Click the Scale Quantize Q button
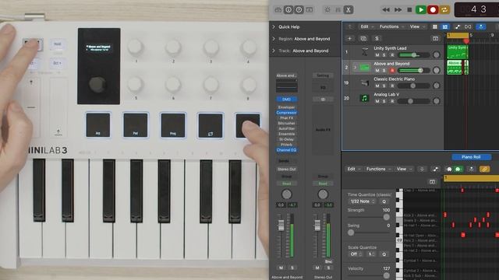Viewport: 499px width, 280px height. pyautogui.click(x=384, y=254)
